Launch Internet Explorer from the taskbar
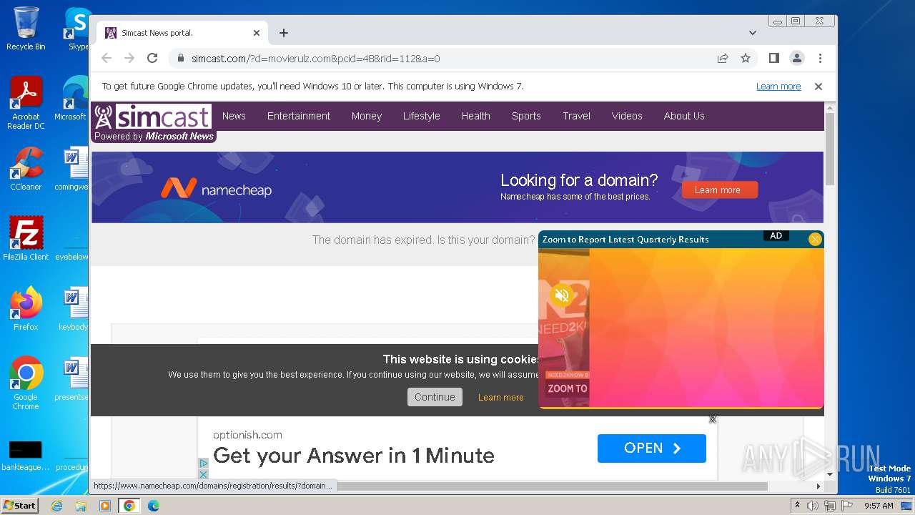The height and width of the screenshot is (515, 915). (56, 506)
